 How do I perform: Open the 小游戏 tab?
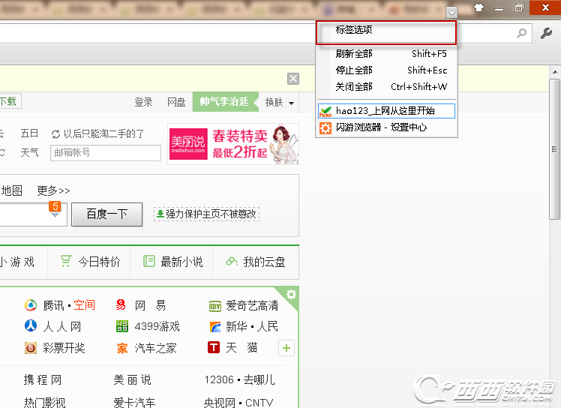[x=18, y=262]
